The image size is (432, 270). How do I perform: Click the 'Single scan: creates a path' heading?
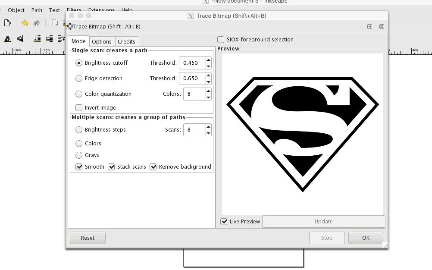(110, 50)
